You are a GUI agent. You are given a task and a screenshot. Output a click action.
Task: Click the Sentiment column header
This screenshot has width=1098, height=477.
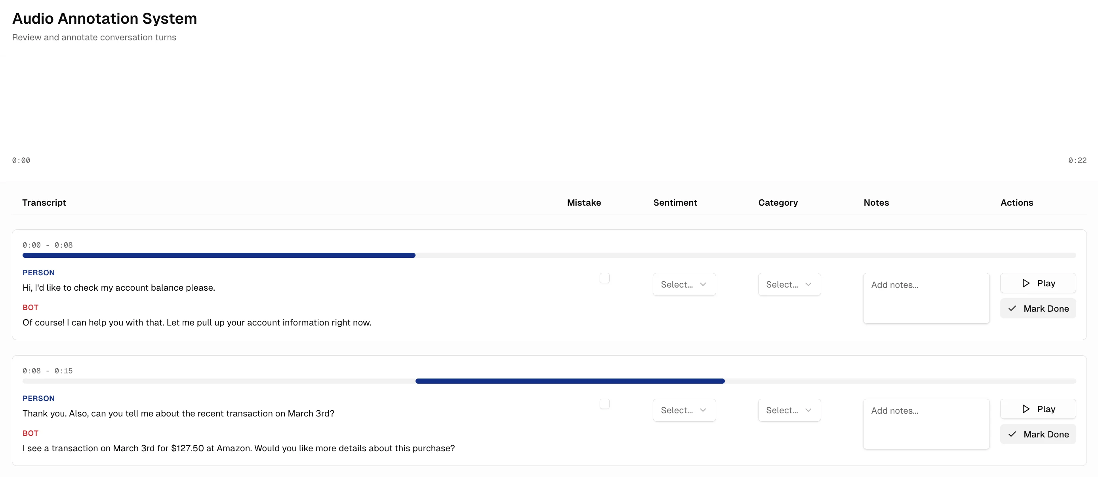675,203
